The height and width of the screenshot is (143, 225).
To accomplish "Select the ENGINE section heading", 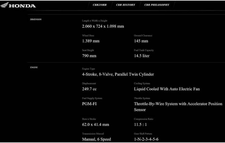I will click(34, 68).
